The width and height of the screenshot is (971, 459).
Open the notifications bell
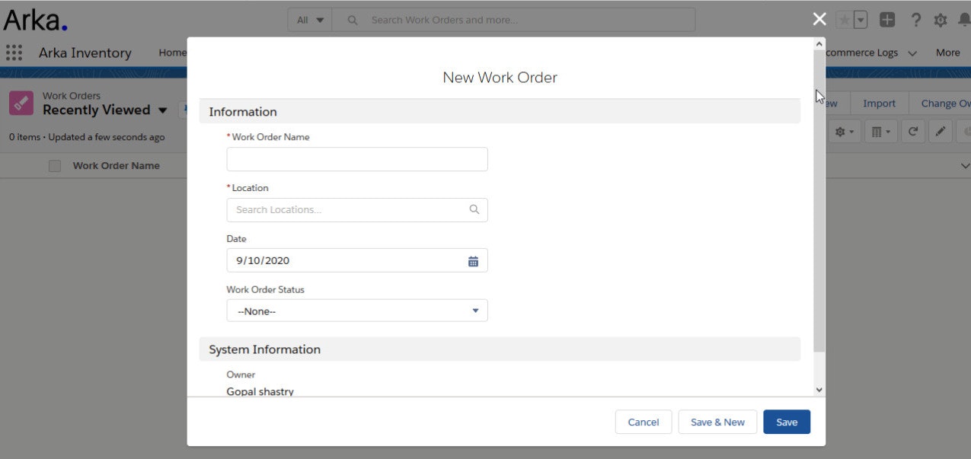pos(964,20)
